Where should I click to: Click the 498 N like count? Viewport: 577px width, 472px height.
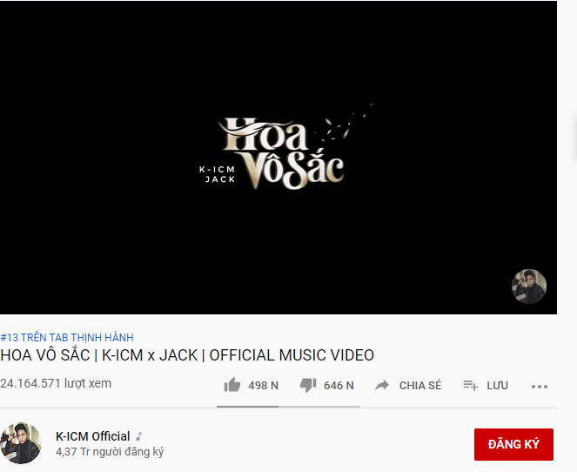point(263,386)
